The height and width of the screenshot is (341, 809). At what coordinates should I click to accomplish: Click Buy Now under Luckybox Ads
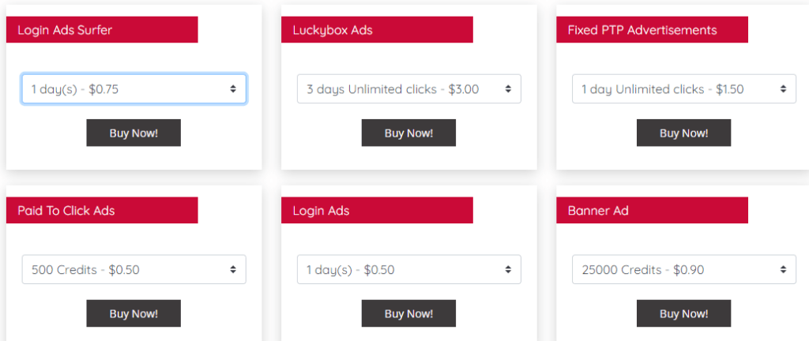pos(408,133)
